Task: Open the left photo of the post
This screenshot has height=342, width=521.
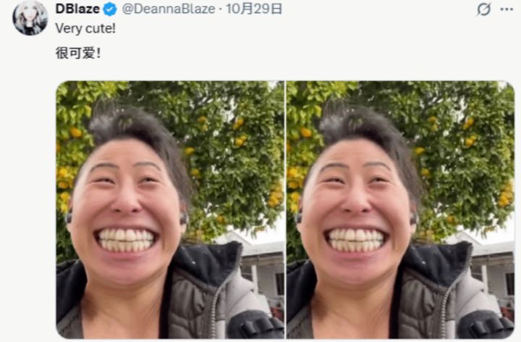Action: [x=170, y=209]
